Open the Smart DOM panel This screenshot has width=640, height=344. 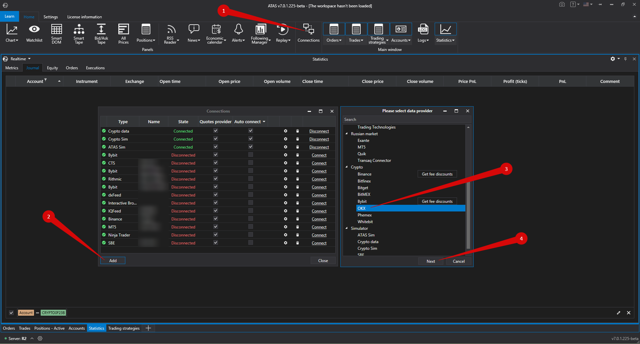[56, 33]
